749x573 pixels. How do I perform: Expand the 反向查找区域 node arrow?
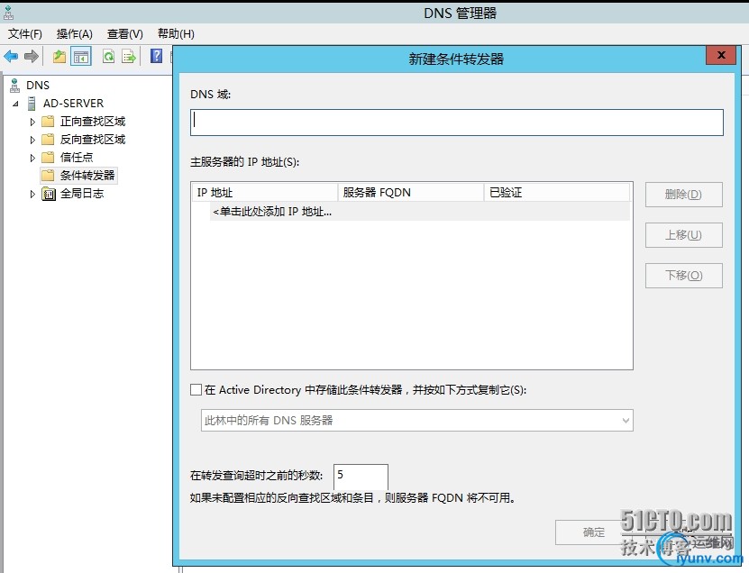(32, 140)
